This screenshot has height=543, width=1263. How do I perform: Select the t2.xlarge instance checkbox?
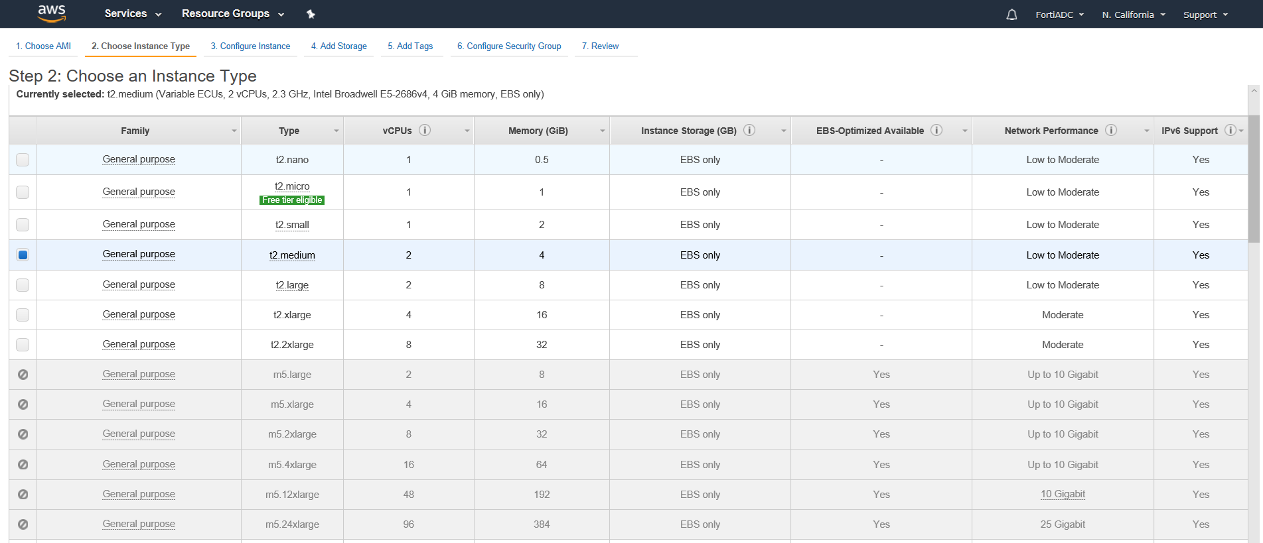[23, 315]
